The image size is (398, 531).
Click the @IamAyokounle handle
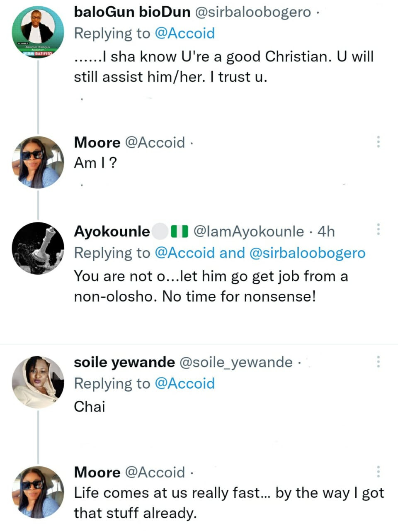[x=249, y=231]
